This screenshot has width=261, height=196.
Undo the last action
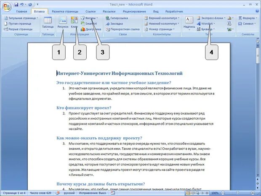[22, 5]
